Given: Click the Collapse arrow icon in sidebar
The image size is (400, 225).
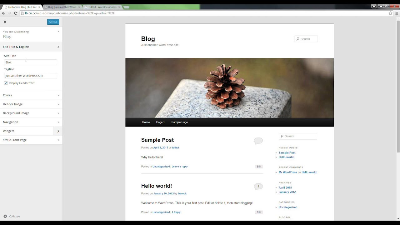Looking at the screenshot, I should 5,216.
